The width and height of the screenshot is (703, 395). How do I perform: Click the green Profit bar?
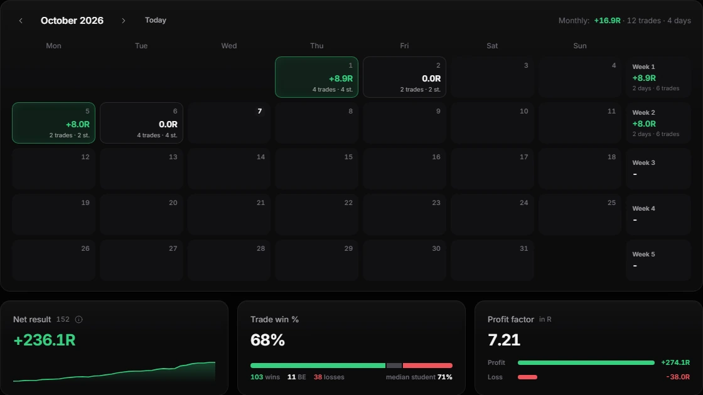(586, 363)
